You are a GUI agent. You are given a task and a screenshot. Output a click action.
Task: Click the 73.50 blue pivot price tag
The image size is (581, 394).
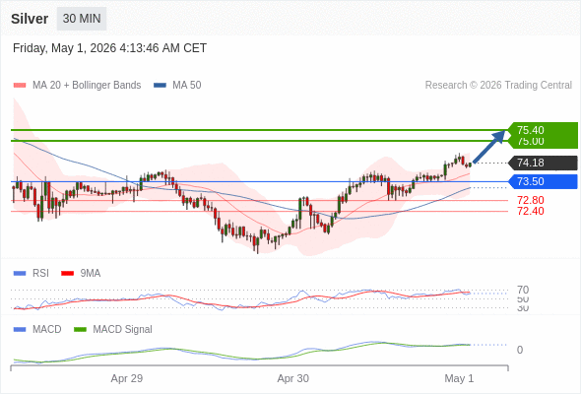(542, 181)
